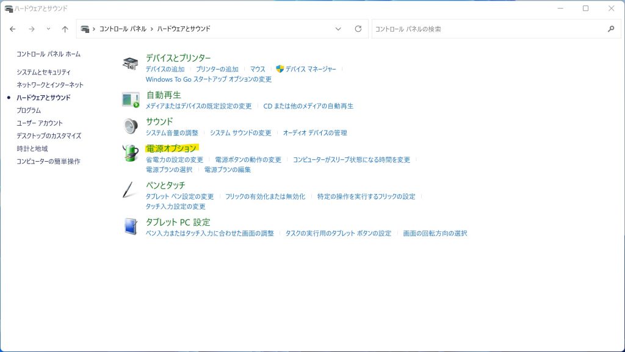Open the タブレット PC 設定 heading
Viewport: 625px width, 352px height.
pyautogui.click(x=178, y=222)
